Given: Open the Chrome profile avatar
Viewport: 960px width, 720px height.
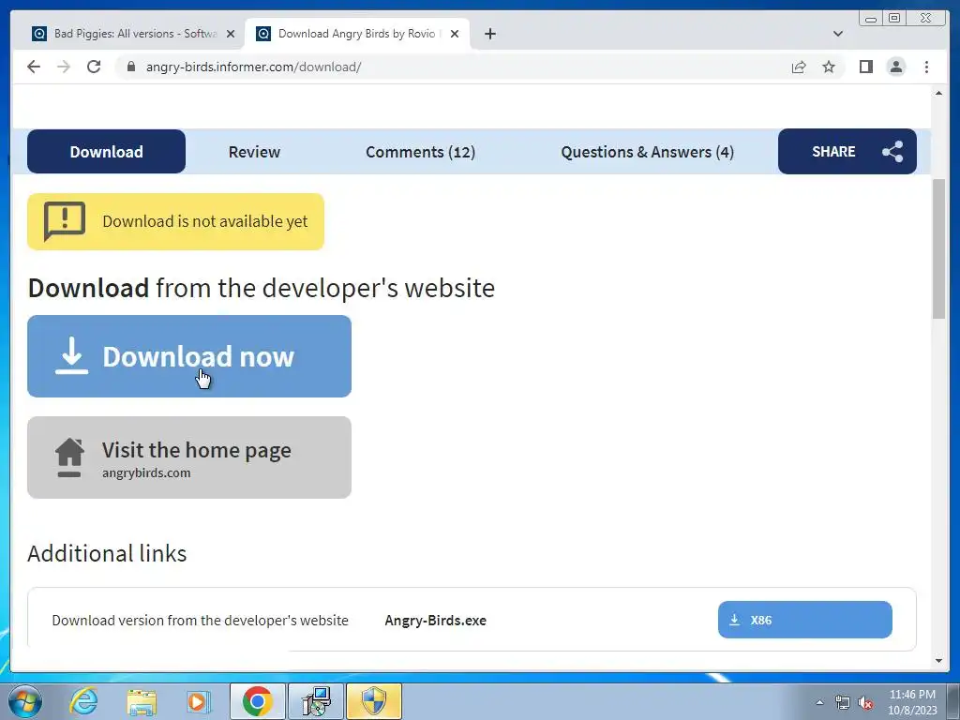Looking at the screenshot, I should tap(895, 67).
